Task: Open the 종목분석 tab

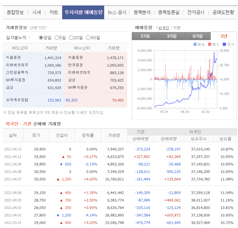Action: coord(142,12)
